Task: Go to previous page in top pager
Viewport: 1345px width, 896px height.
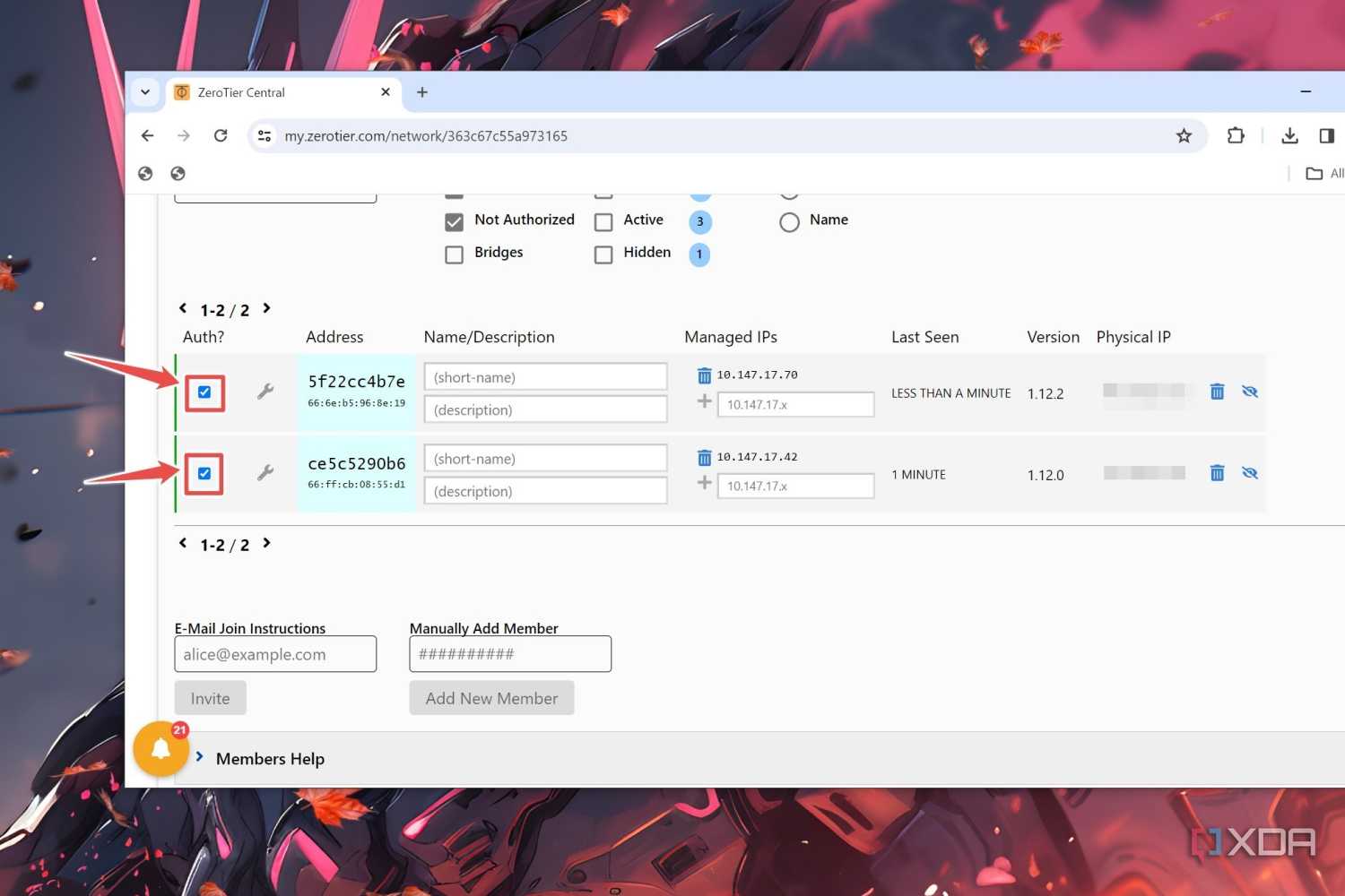Action: coord(183,308)
